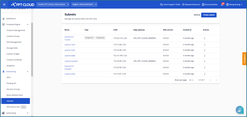Click the FPT Cloud logo
Viewport: 247px width, 117px height.
coord(23,4)
